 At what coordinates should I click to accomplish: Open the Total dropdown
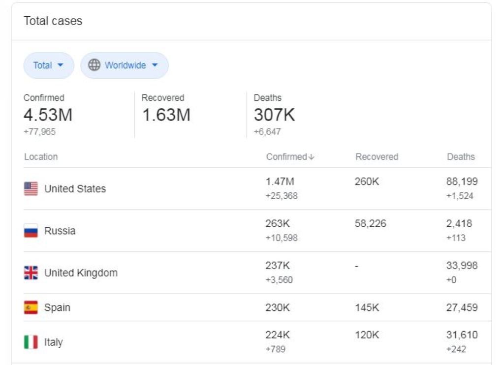pos(49,65)
